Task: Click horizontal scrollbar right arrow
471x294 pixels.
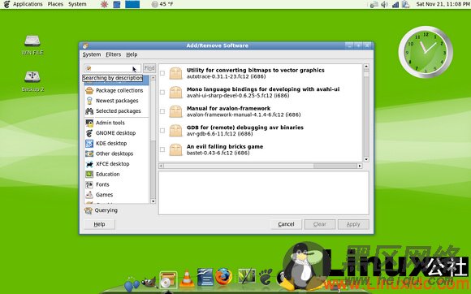Action: [x=360, y=166]
